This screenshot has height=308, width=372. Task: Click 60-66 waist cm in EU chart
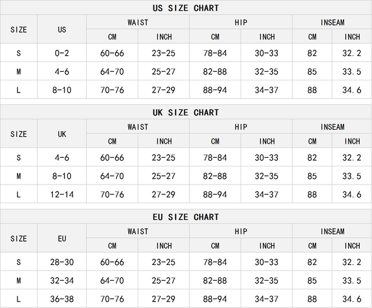[x=112, y=262]
